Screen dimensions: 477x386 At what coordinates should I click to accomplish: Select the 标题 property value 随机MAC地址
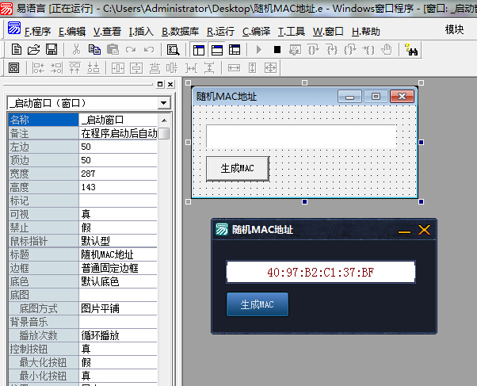[118, 254]
